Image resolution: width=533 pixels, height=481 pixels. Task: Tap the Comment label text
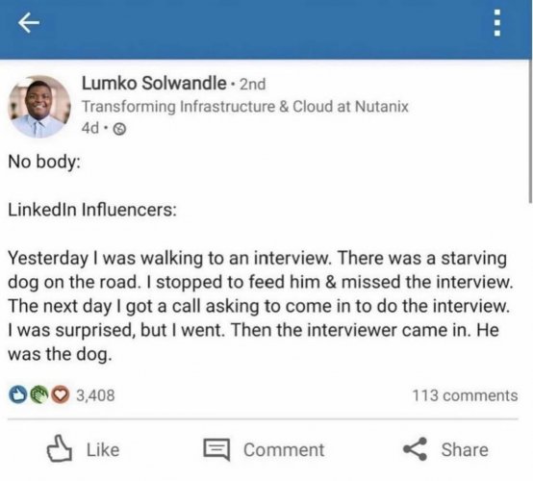(284, 450)
